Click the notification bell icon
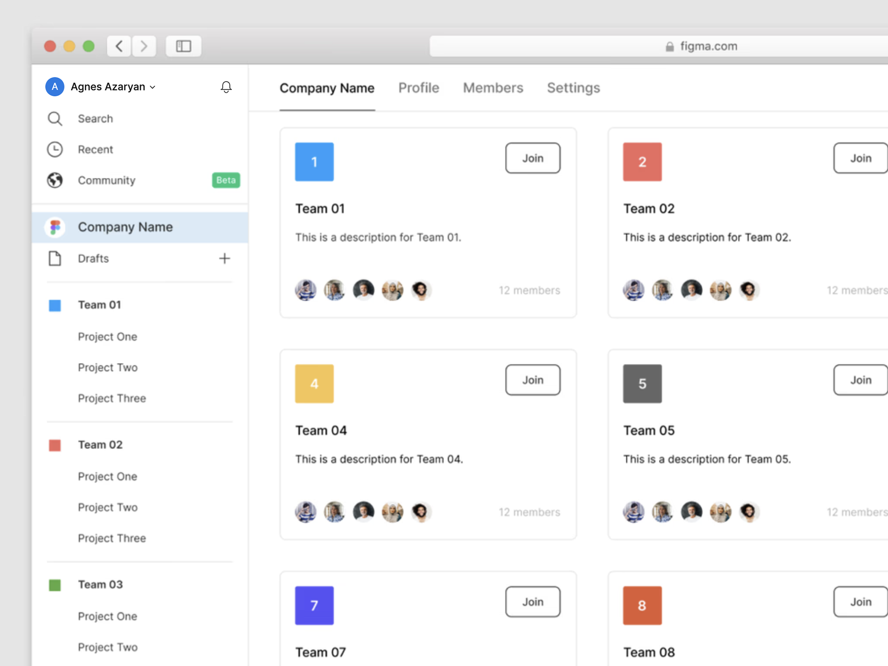 tap(226, 87)
